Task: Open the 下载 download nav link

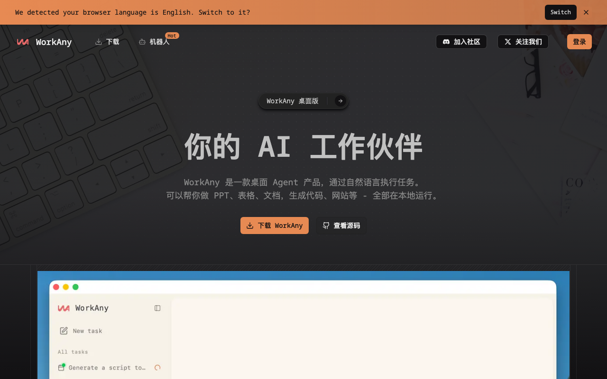Action: point(107,42)
